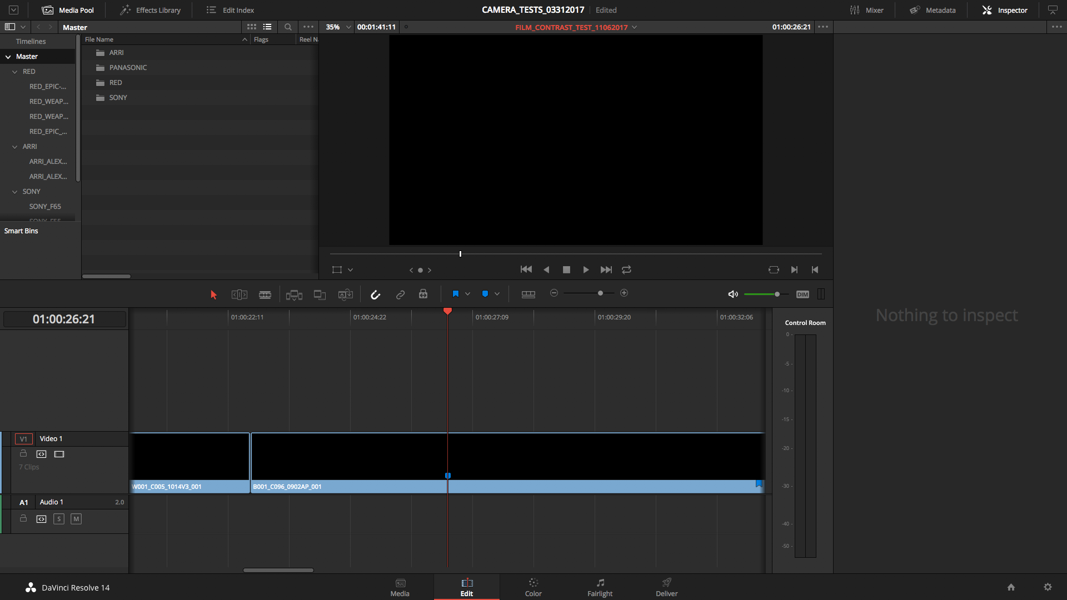The width and height of the screenshot is (1067, 600).
Task: Switch to the Media page
Action: 400,587
